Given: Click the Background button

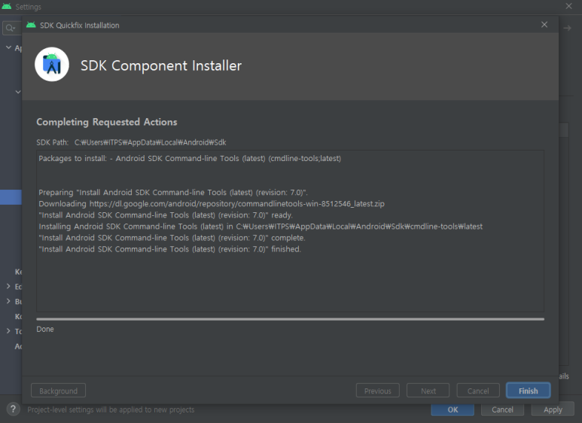Looking at the screenshot, I should 58,391.
